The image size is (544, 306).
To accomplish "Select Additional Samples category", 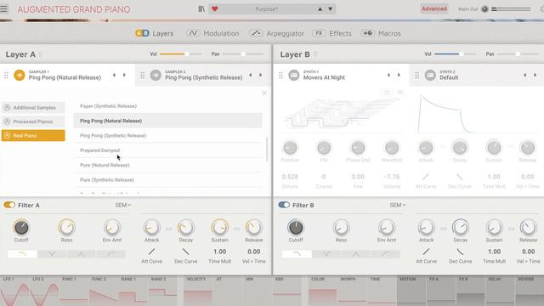I will click(x=33, y=108).
